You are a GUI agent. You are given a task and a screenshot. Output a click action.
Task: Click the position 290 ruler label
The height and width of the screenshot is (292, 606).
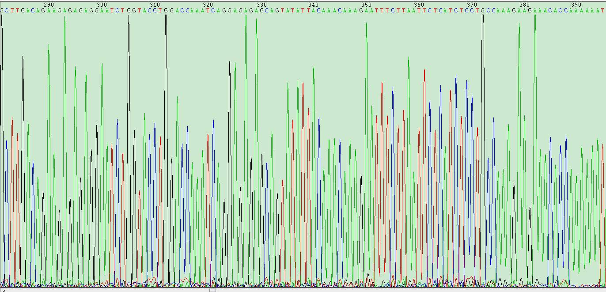pos(49,4)
